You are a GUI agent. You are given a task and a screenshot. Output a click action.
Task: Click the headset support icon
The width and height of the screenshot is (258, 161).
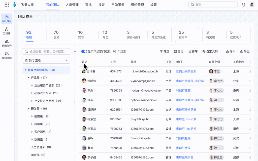pos(243,5)
